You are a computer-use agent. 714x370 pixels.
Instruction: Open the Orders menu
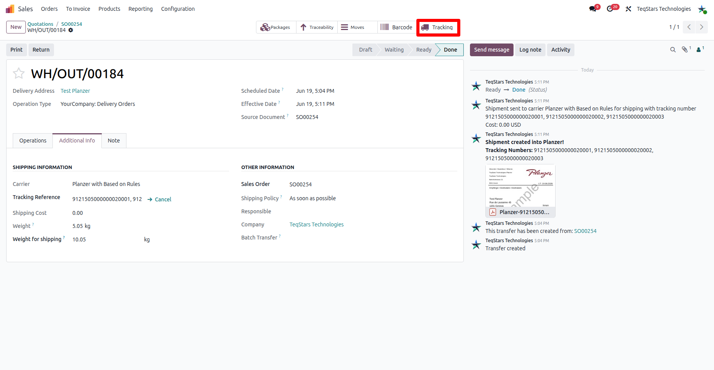[x=49, y=9]
